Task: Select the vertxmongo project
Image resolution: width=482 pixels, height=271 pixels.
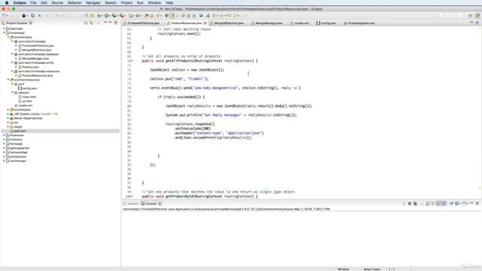Action: (x=18, y=161)
